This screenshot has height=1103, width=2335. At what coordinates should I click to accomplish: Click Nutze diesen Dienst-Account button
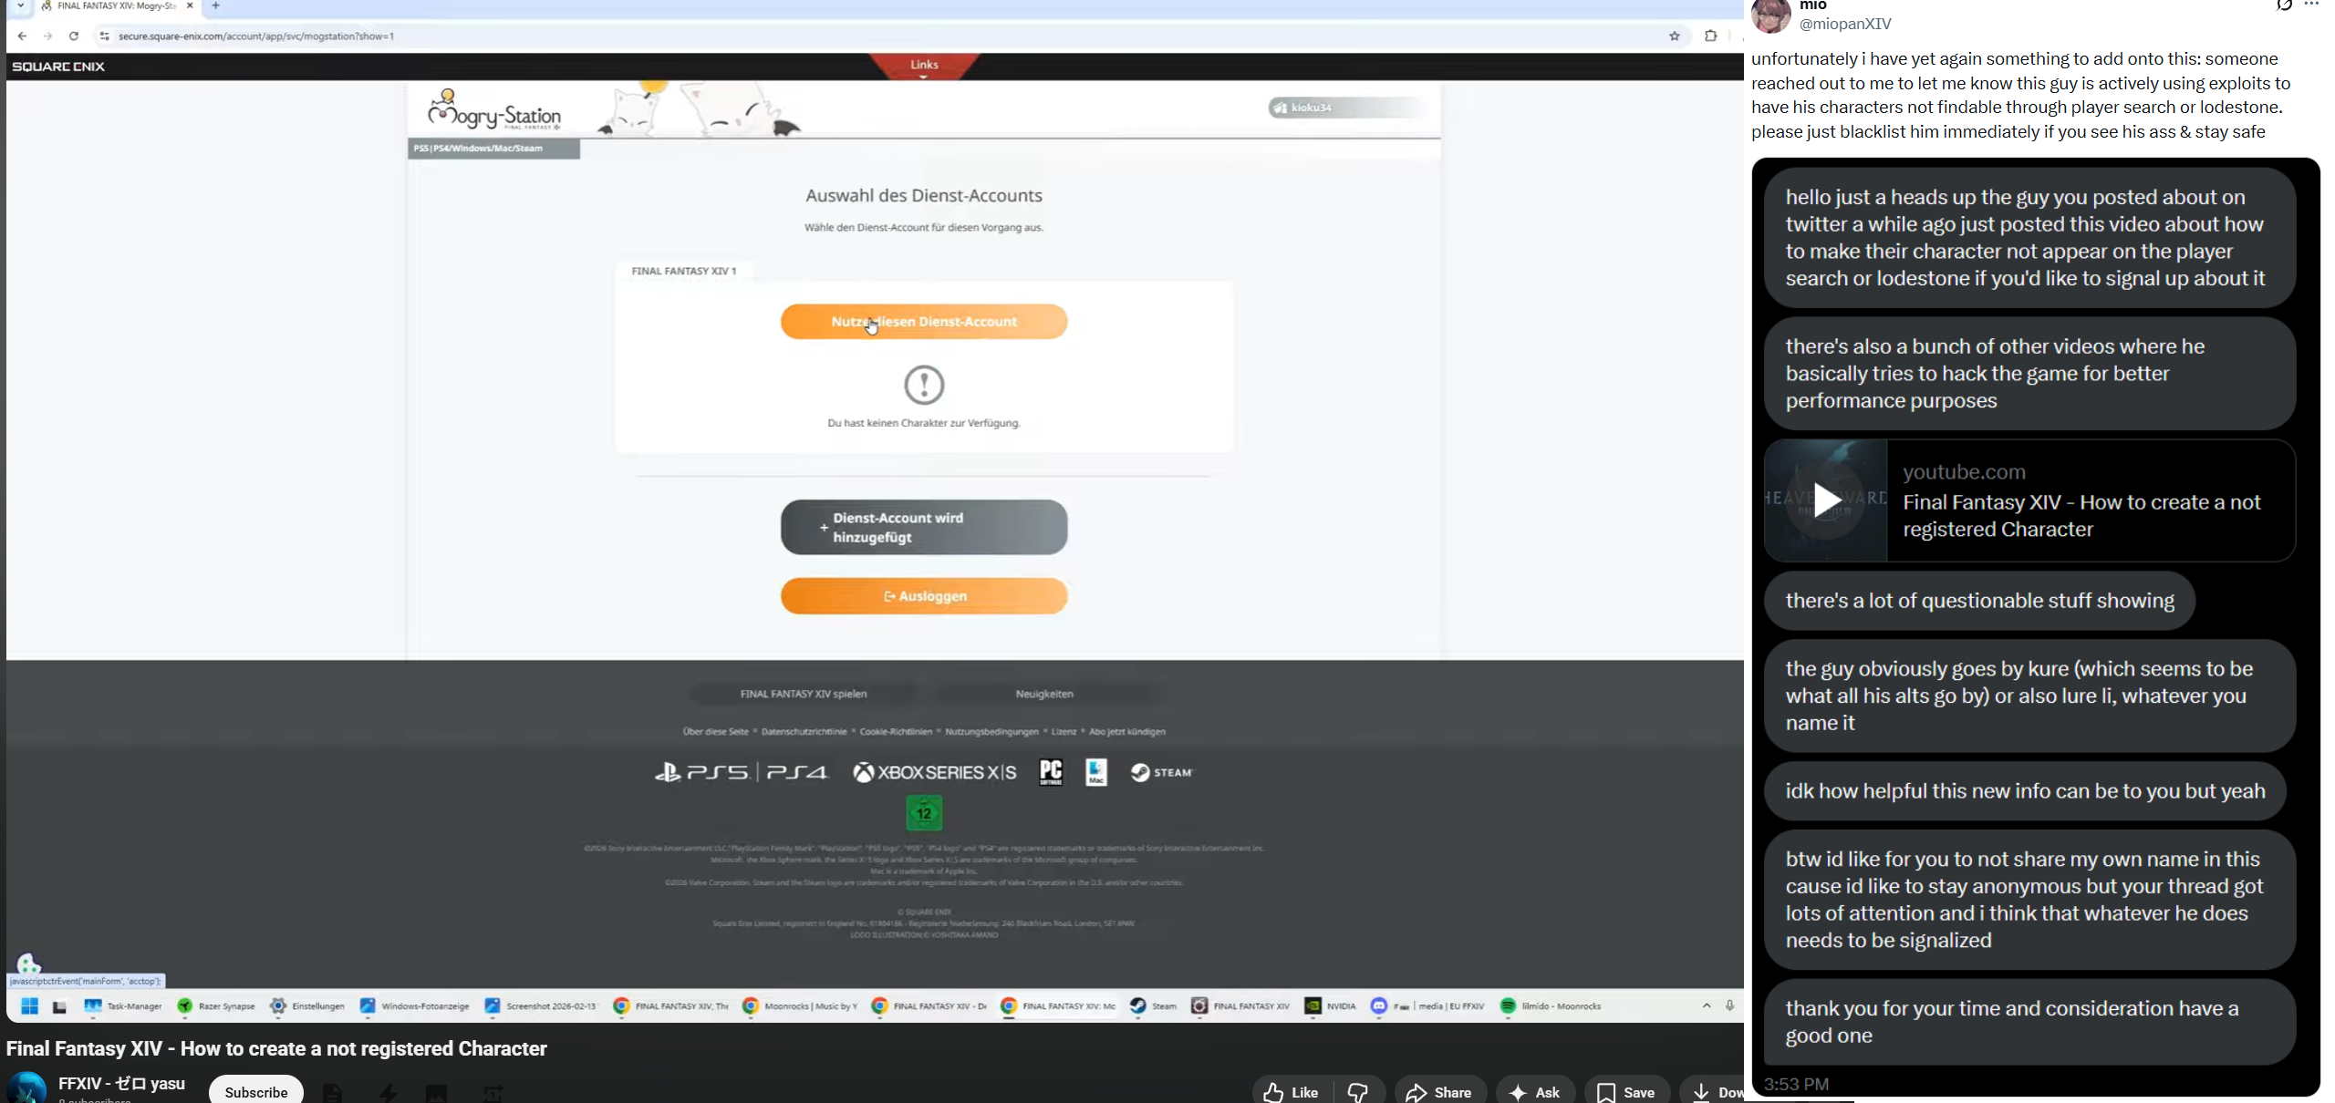pyautogui.click(x=923, y=322)
